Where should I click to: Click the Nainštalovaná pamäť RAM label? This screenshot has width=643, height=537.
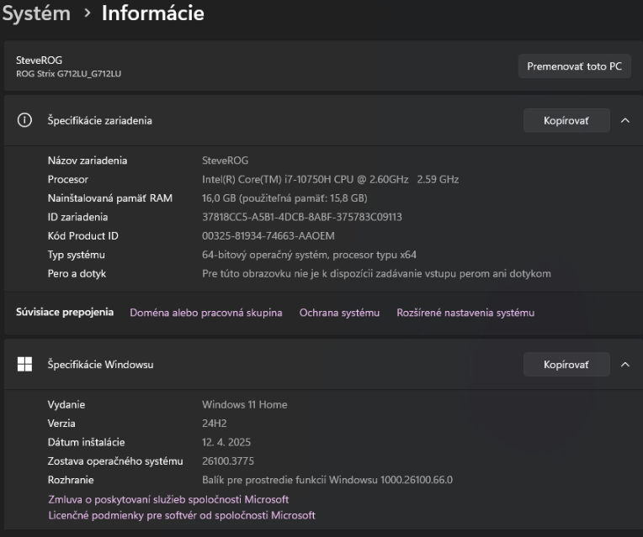110,197
